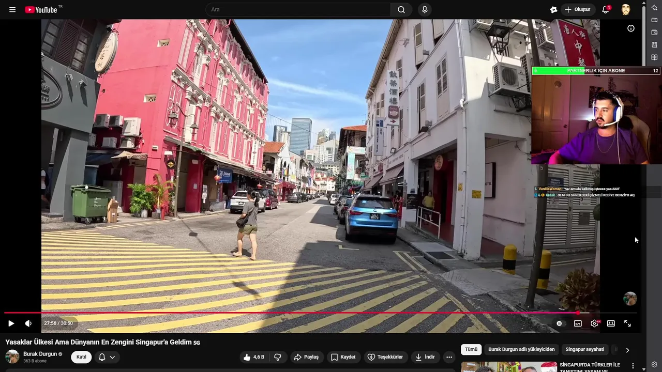Share the video via Paylaş
This screenshot has width=662, height=372.
tap(306, 357)
